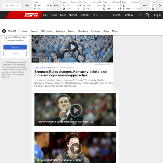Click the NCAAM basketball icon
The height and width of the screenshot is (163, 163).
coord(4,31)
